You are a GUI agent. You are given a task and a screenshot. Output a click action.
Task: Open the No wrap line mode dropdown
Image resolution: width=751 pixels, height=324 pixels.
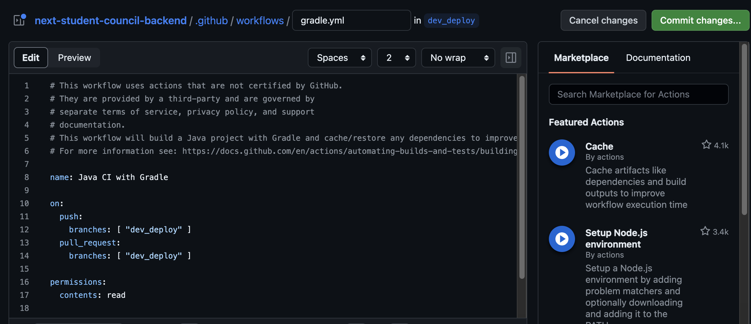[x=458, y=58]
